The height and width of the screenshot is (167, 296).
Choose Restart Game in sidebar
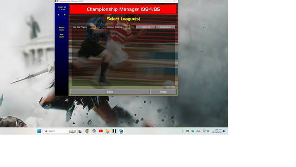click(62, 29)
